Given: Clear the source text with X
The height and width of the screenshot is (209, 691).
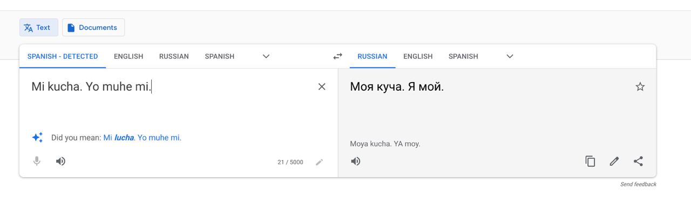Looking at the screenshot, I should pos(322,86).
